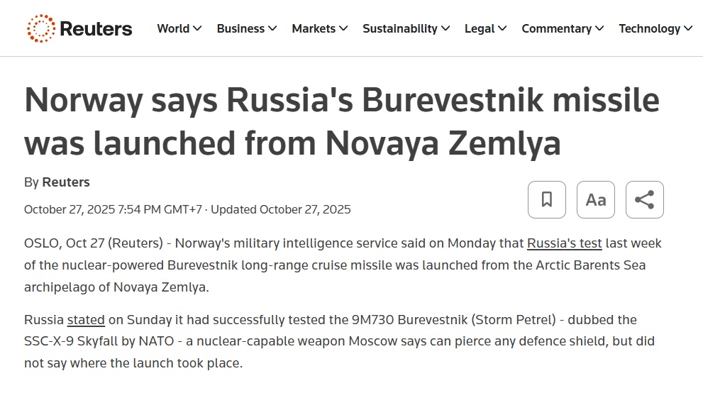
Task: Expand the Technology dropdown chevron
Action: [x=687, y=28]
